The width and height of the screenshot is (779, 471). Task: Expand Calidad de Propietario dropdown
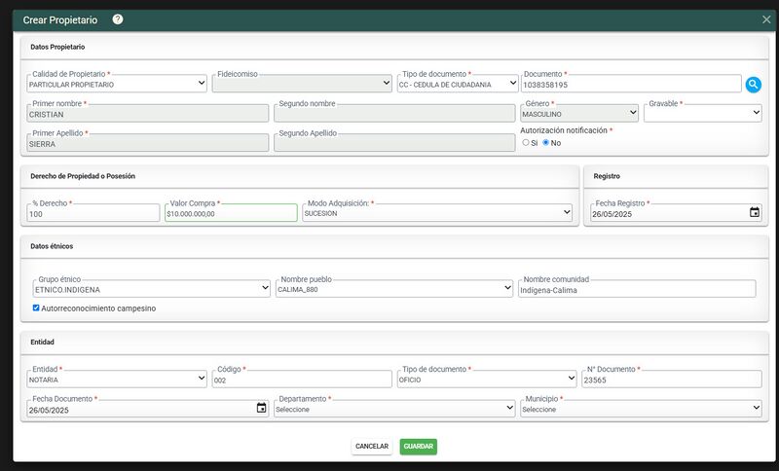(117, 85)
